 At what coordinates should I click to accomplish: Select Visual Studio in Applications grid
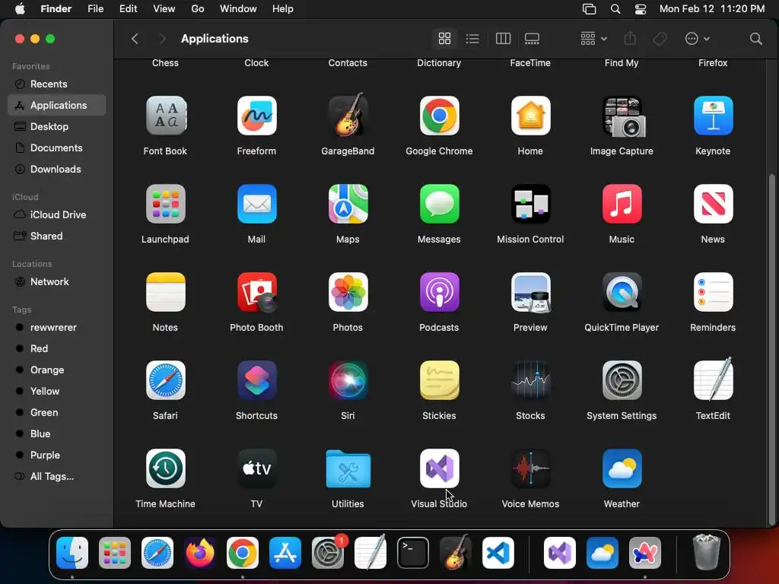tap(439, 468)
